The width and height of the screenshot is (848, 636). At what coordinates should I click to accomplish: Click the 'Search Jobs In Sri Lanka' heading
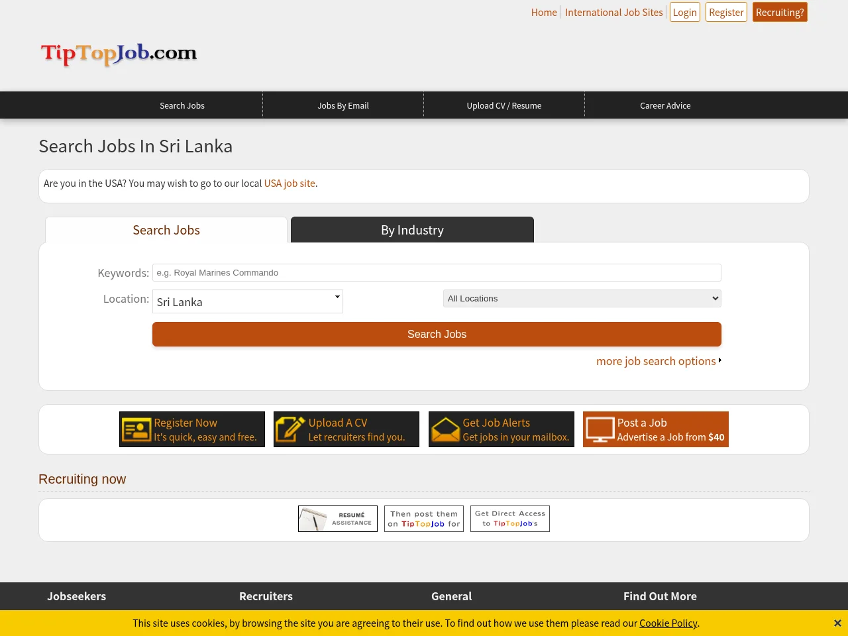click(136, 146)
